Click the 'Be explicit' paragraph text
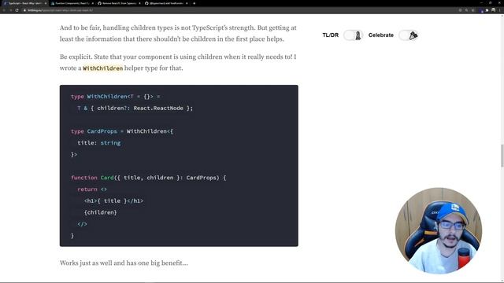This screenshot has height=283, width=504. pyautogui.click(x=178, y=63)
